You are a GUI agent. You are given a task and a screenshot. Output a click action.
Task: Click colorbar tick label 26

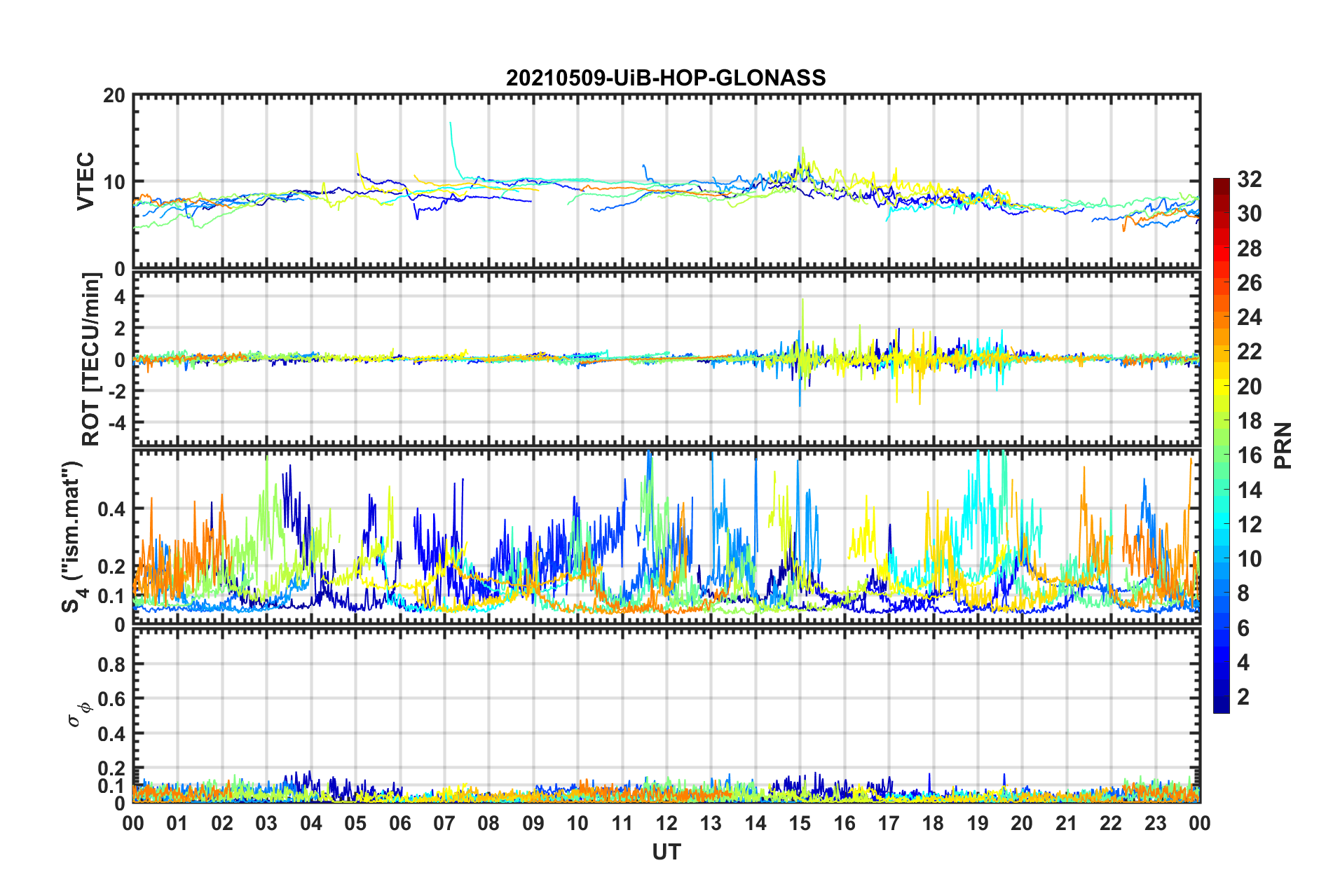pyautogui.click(x=1249, y=283)
